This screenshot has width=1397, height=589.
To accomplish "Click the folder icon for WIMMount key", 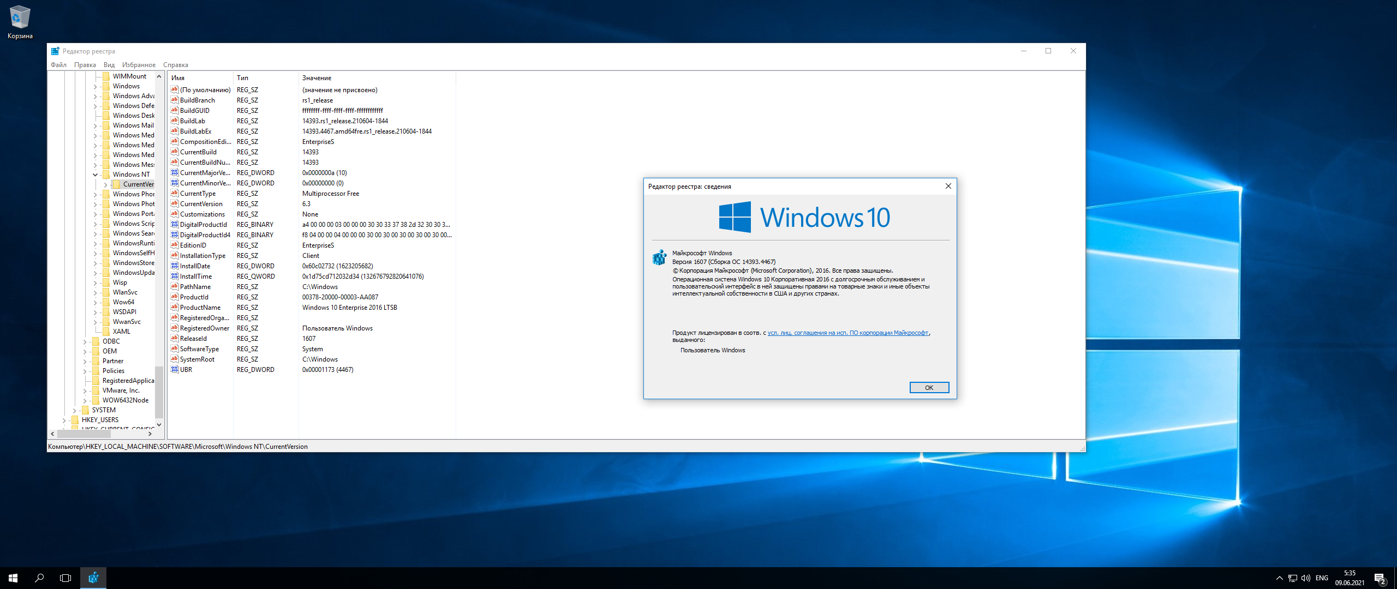I will [106, 76].
